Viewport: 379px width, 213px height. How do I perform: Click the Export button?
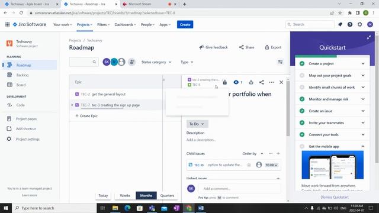[x=273, y=47]
